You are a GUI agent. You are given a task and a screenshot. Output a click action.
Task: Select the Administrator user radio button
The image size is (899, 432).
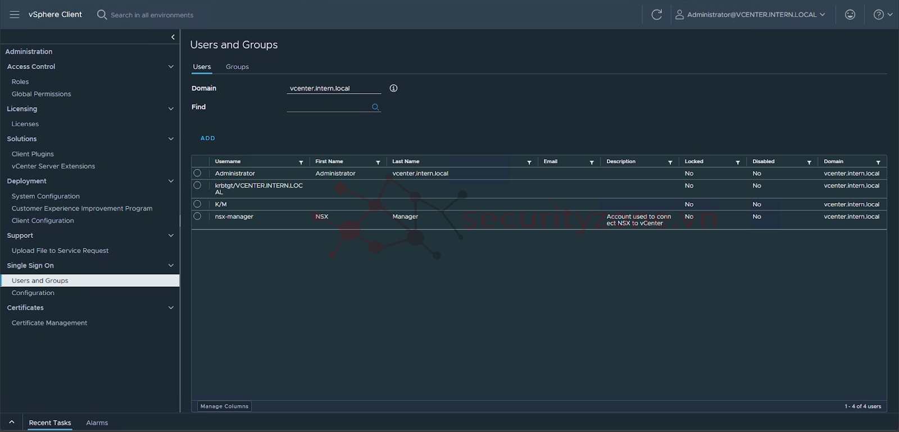197,173
